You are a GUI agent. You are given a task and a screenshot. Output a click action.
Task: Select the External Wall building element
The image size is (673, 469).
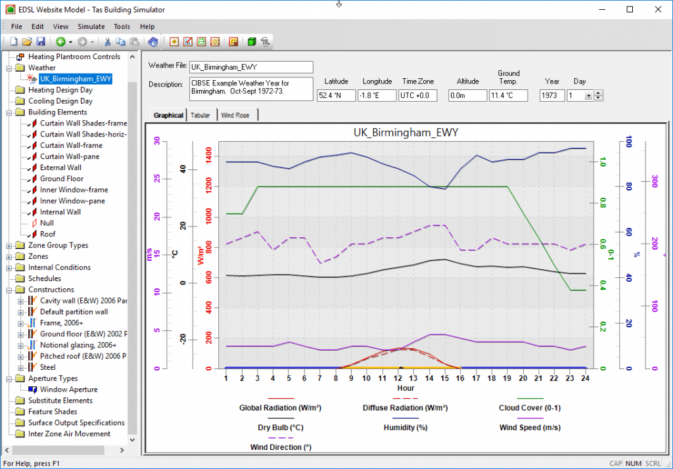(60, 167)
